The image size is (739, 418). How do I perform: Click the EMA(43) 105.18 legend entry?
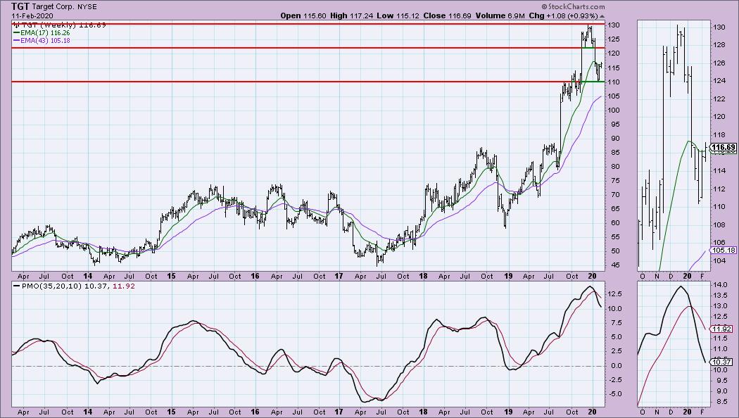(45, 41)
